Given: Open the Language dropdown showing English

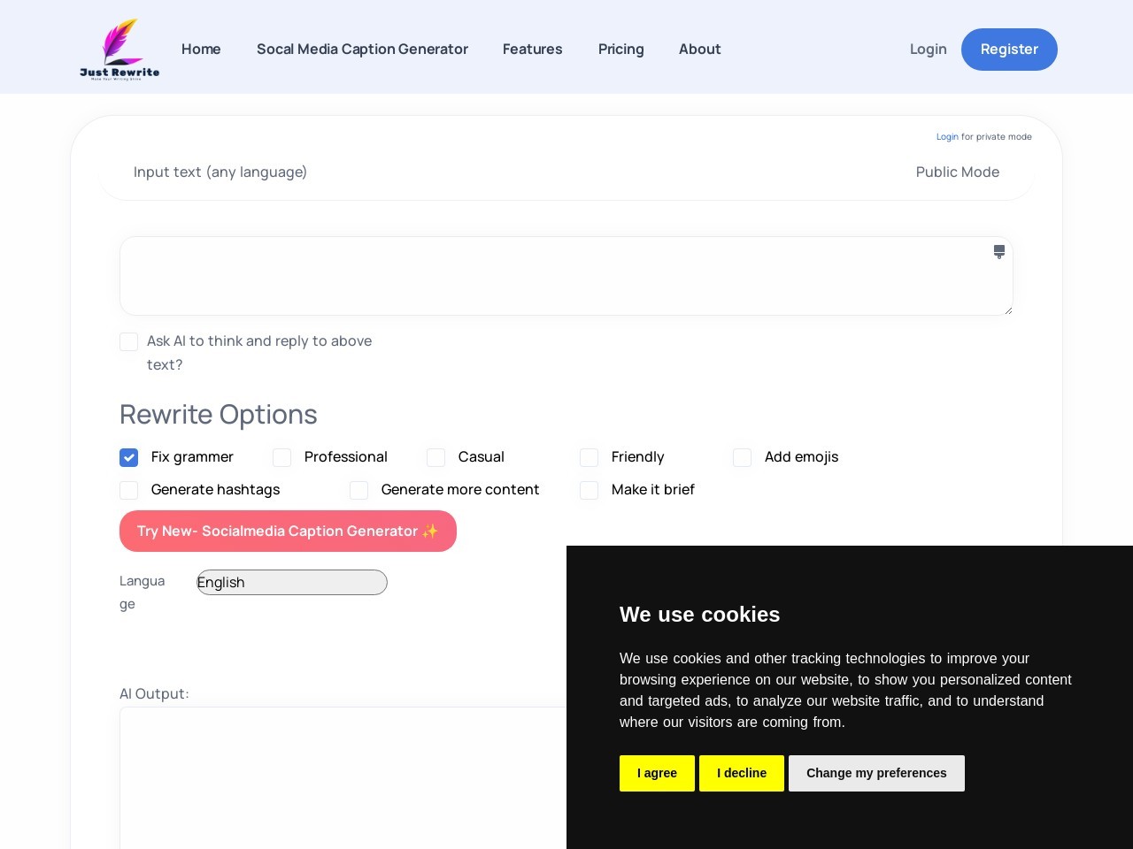Looking at the screenshot, I should [292, 582].
